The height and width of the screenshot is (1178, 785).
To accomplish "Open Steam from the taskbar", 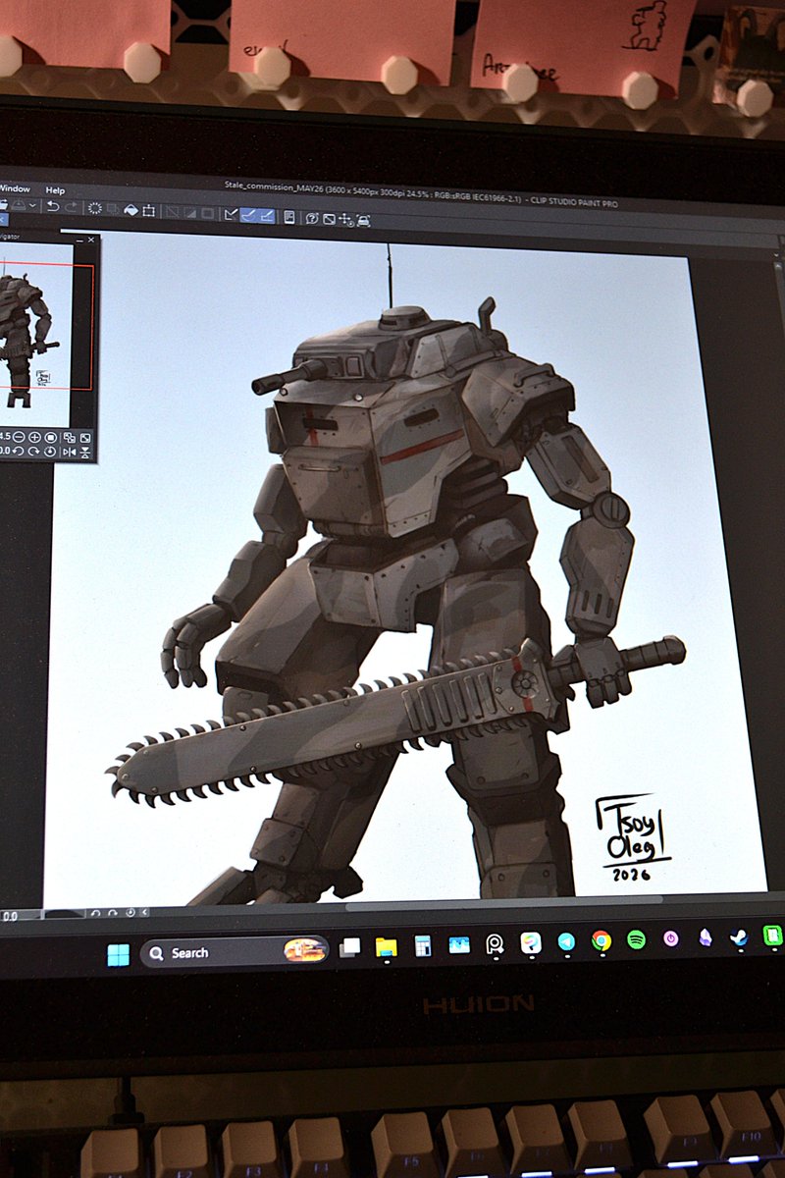I will pyautogui.click(x=738, y=937).
